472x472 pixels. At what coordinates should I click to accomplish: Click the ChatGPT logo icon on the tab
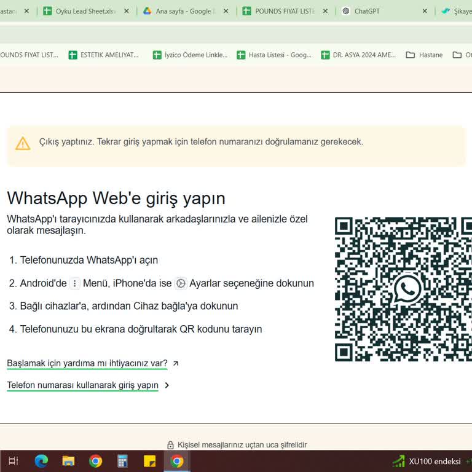tap(346, 11)
